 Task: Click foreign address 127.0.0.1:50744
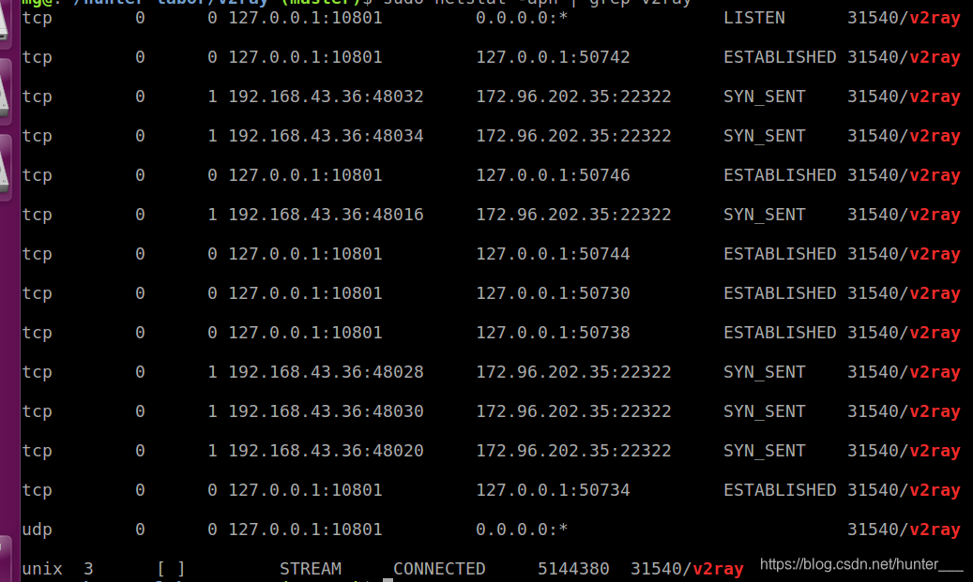click(x=553, y=254)
